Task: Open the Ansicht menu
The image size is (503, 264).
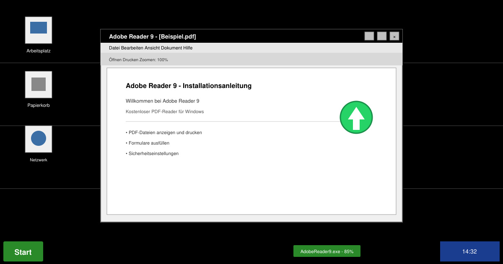Action: [x=152, y=48]
